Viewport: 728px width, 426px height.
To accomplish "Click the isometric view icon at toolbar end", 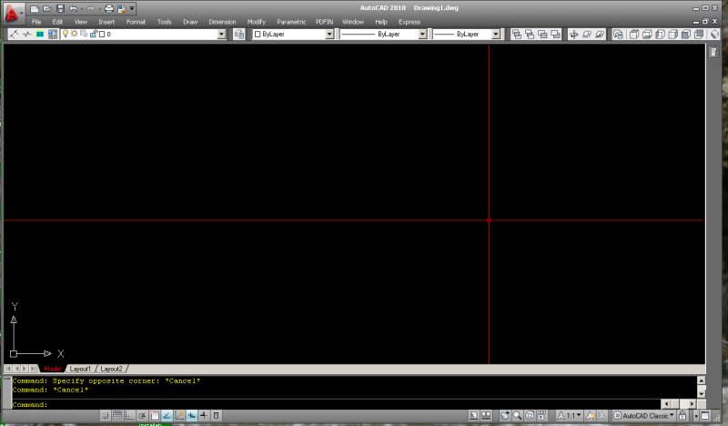I will [x=715, y=34].
